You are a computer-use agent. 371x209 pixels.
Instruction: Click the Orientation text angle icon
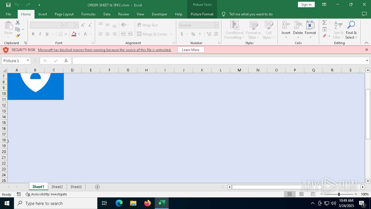(x=124, y=25)
